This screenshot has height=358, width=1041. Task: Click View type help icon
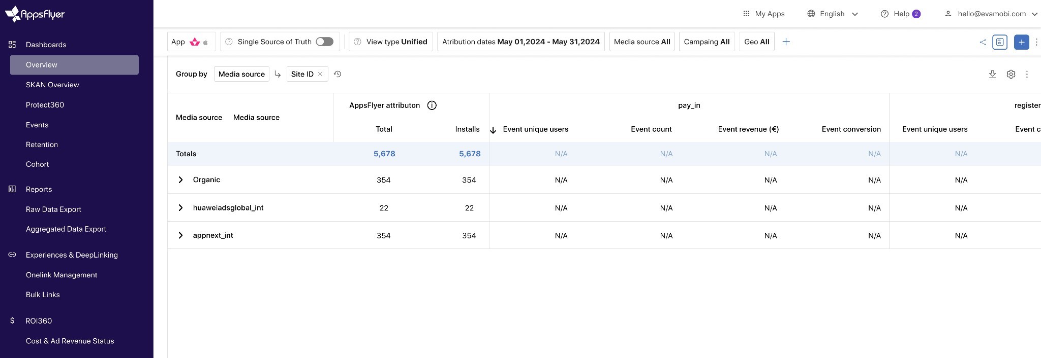coord(357,42)
